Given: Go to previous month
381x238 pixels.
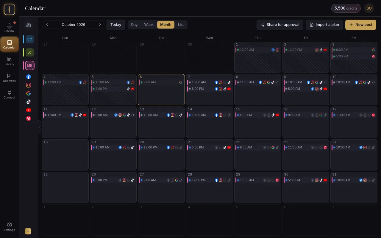Looking at the screenshot, I should pyautogui.click(x=47, y=25).
